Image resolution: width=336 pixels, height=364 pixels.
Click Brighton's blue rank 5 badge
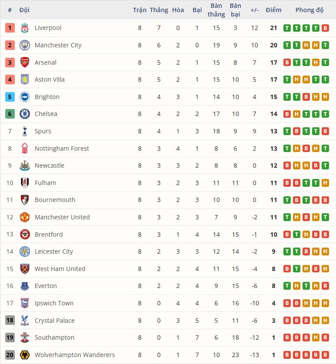[10, 97]
